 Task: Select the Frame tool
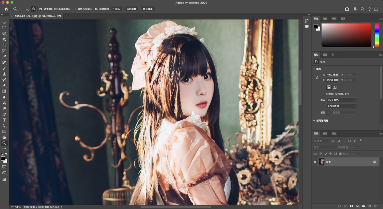tap(4, 51)
